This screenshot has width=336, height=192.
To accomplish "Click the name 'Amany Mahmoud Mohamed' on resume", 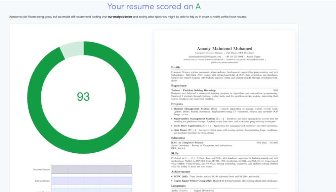I will pyautogui.click(x=224, y=48).
